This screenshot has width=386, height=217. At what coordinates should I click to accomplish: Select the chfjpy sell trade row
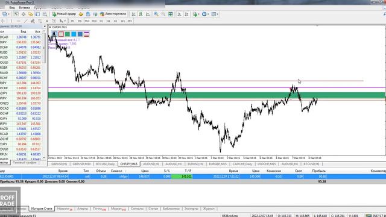tap(193, 177)
